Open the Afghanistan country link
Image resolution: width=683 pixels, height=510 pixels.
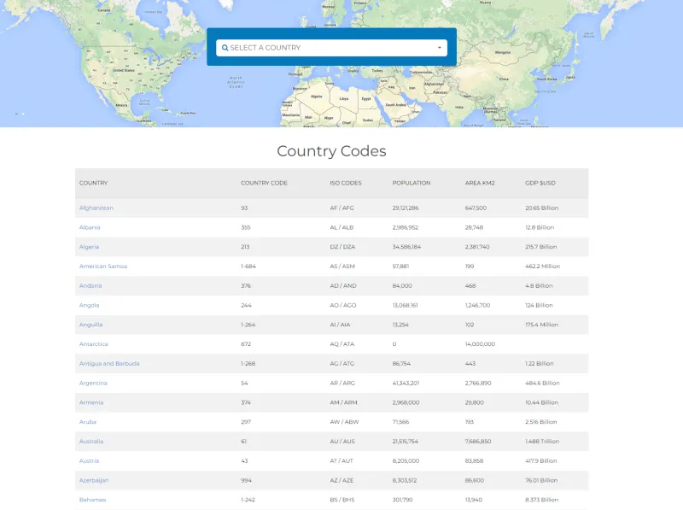point(96,208)
